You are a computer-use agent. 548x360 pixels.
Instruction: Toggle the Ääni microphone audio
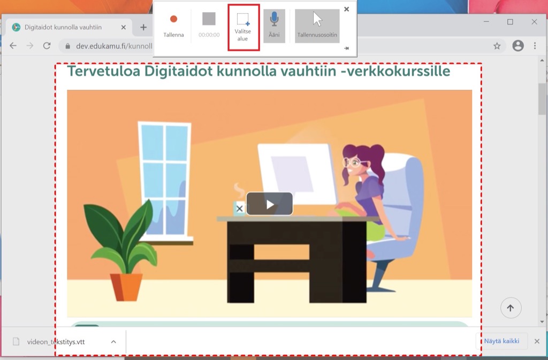pyautogui.click(x=275, y=26)
